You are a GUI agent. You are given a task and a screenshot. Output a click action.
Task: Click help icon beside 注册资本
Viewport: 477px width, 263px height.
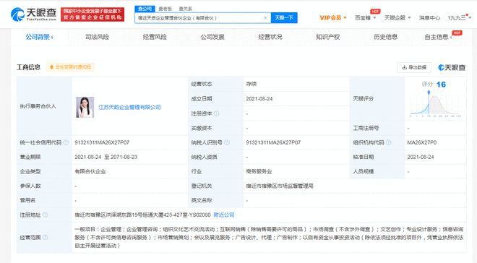point(216,113)
